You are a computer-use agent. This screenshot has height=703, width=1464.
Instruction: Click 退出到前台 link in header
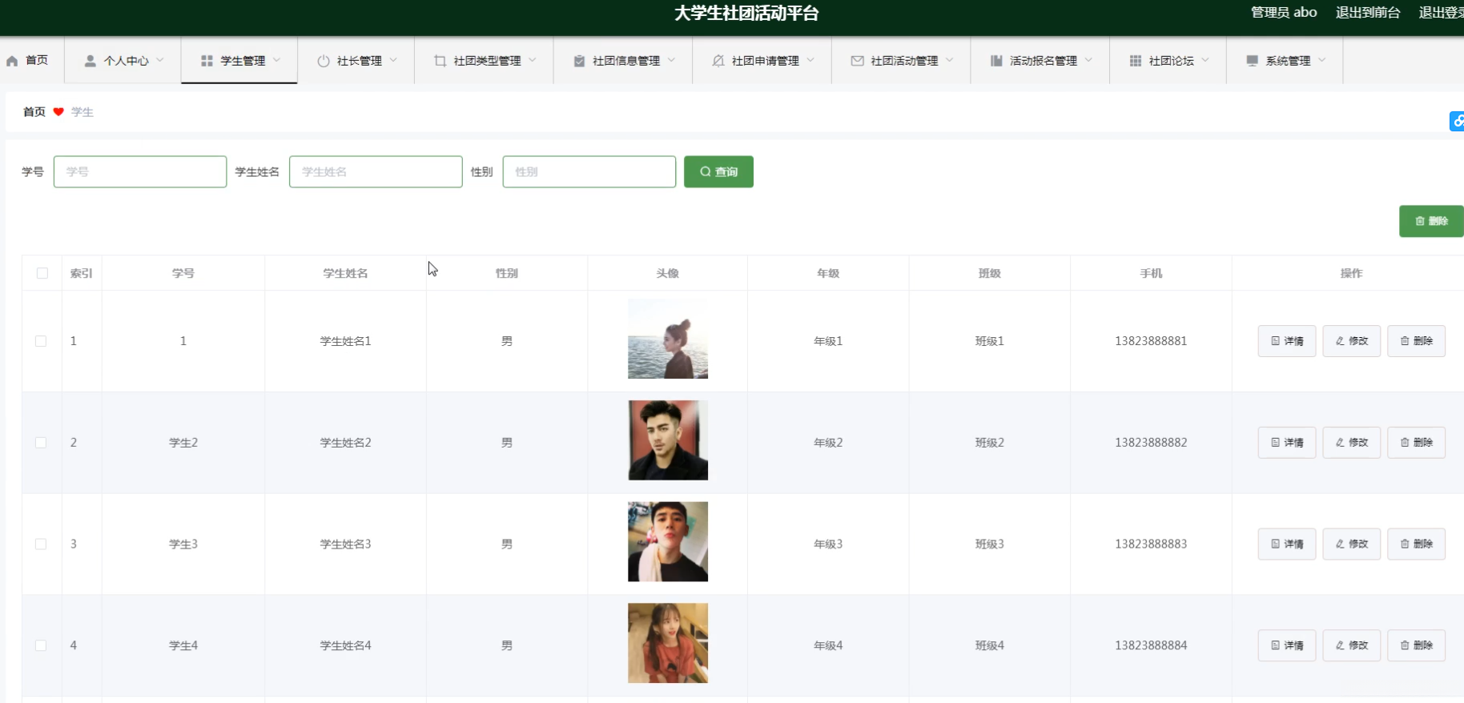click(1368, 13)
